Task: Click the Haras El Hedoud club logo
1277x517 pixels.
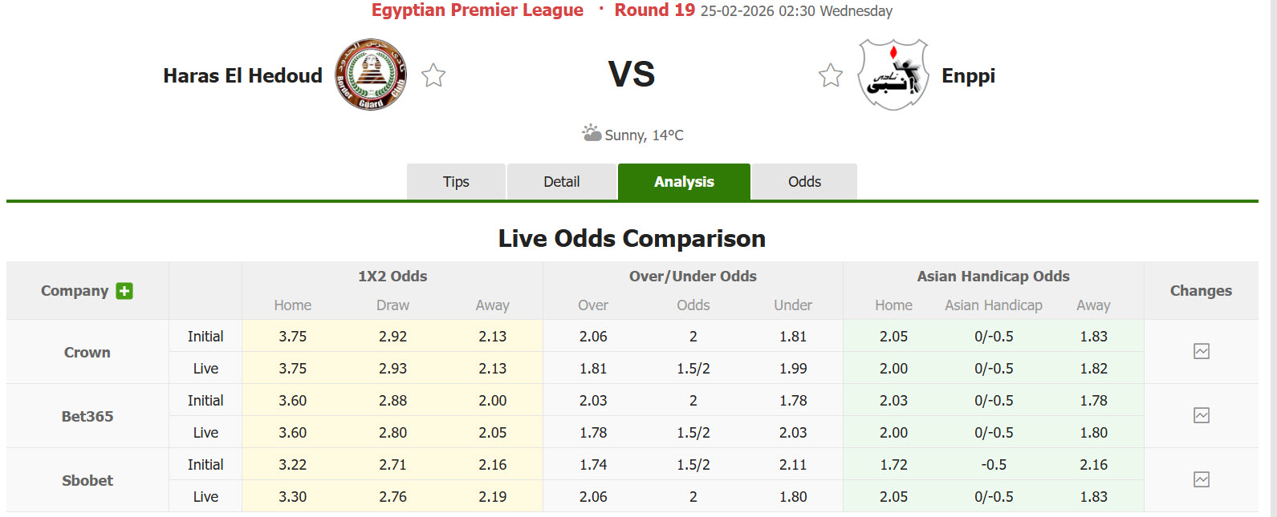Action: pos(371,75)
